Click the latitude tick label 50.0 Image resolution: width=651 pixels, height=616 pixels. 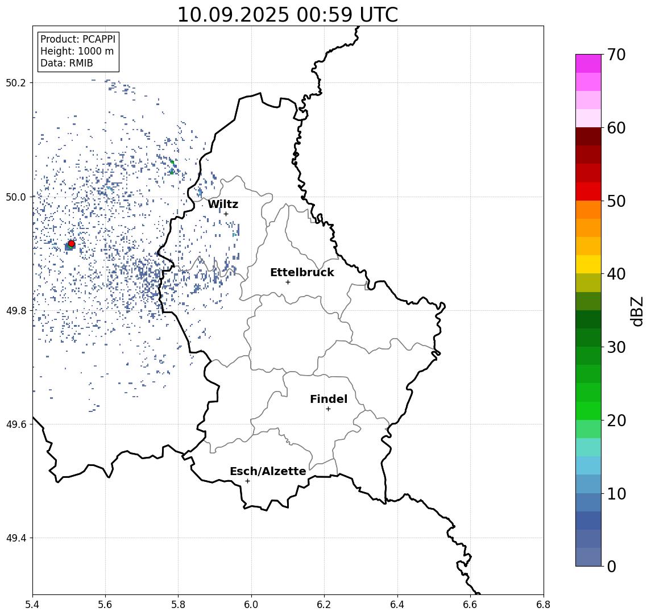(16, 197)
